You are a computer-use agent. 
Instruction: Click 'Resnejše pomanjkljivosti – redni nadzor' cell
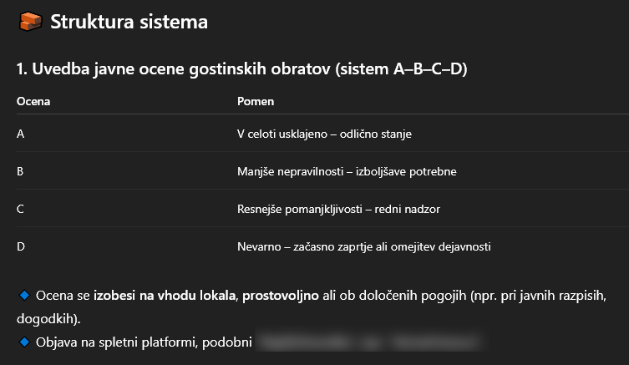click(338, 209)
